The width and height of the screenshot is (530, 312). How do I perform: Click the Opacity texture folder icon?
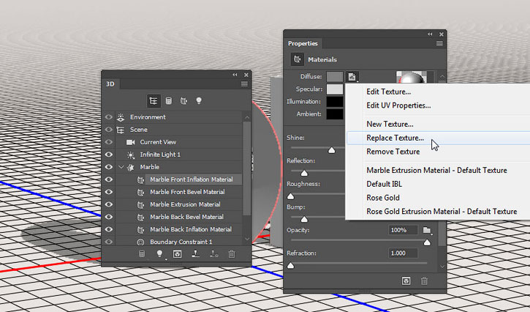coord(427,231)
